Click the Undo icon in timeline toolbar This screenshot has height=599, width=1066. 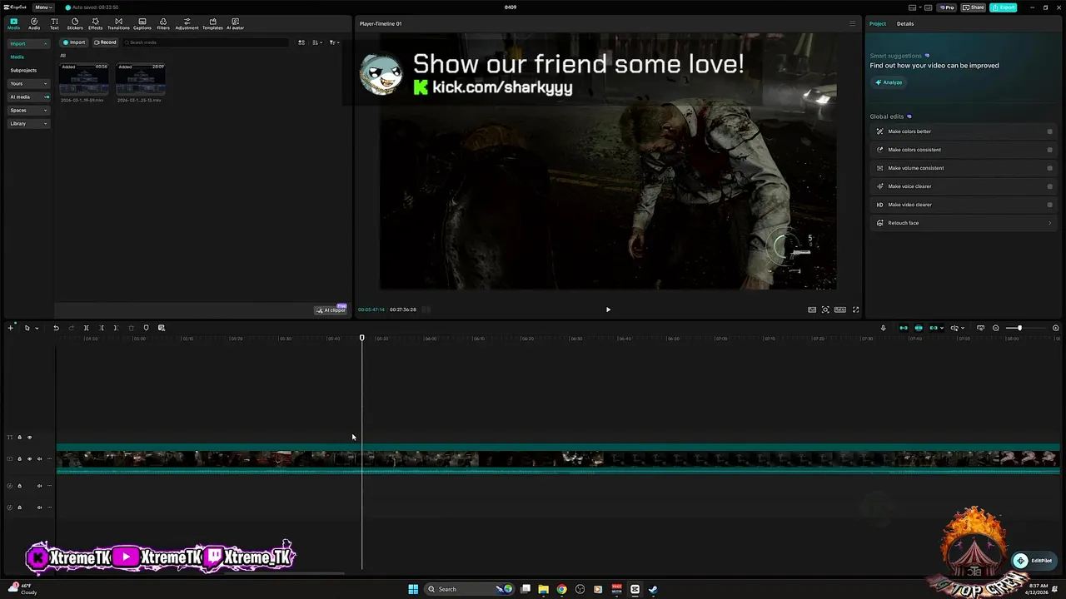tap(56, 328)
